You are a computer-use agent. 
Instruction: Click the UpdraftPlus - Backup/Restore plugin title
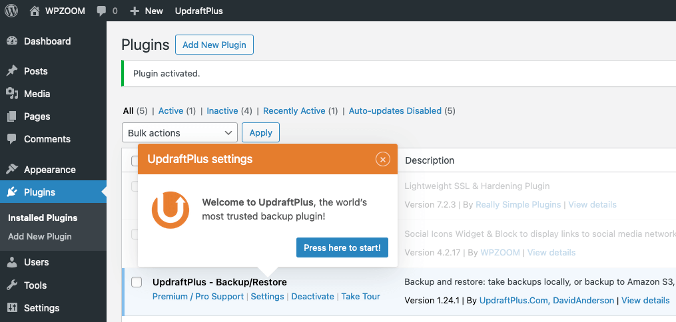(x=219, y=282)
